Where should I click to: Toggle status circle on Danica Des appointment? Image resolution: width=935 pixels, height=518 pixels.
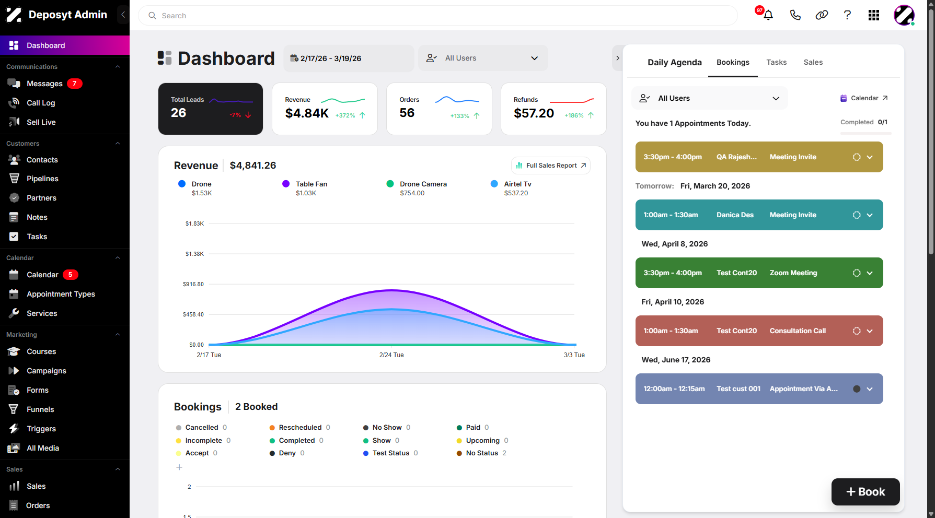(x=857, y=215)
